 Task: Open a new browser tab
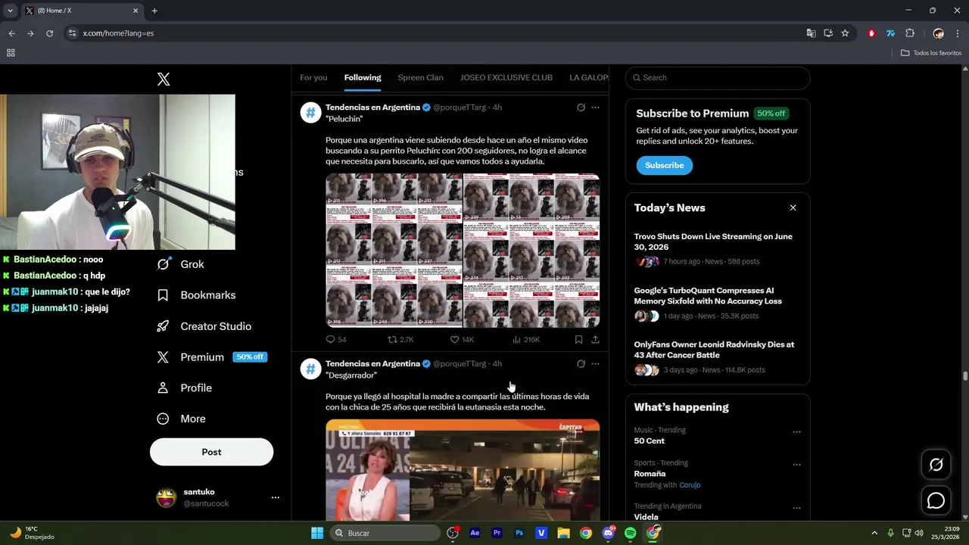tap(154, 11)
